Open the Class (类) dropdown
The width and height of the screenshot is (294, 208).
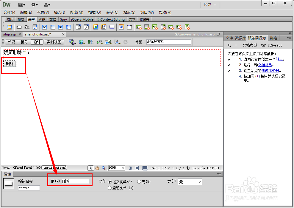click(190, 182)
